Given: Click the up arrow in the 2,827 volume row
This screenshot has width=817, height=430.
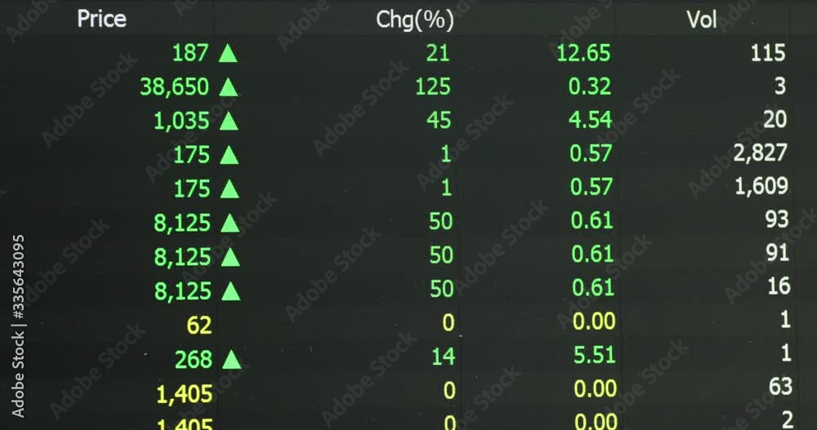Looking at the screenshot, I should [x=230, y=155].
